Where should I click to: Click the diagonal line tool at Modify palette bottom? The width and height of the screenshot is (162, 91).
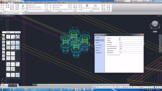point(8,75)
